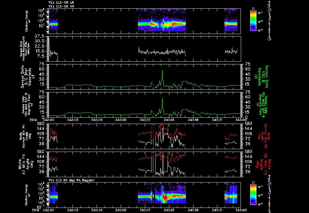Click the green 'VSO B Nanotesla' right axis label
309x213 pixels.
262,77
